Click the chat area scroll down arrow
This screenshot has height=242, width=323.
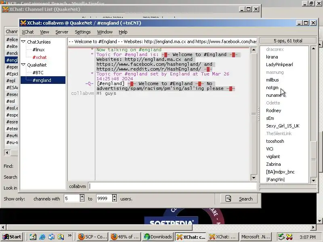(x=254, y=177)
